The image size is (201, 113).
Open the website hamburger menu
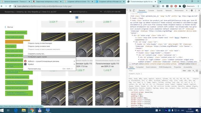tap(77, 18)
